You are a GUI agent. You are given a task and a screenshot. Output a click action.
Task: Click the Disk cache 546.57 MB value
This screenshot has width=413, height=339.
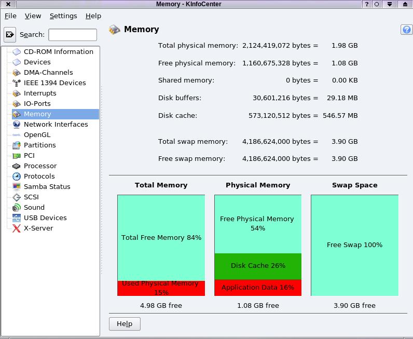(340, 116)
